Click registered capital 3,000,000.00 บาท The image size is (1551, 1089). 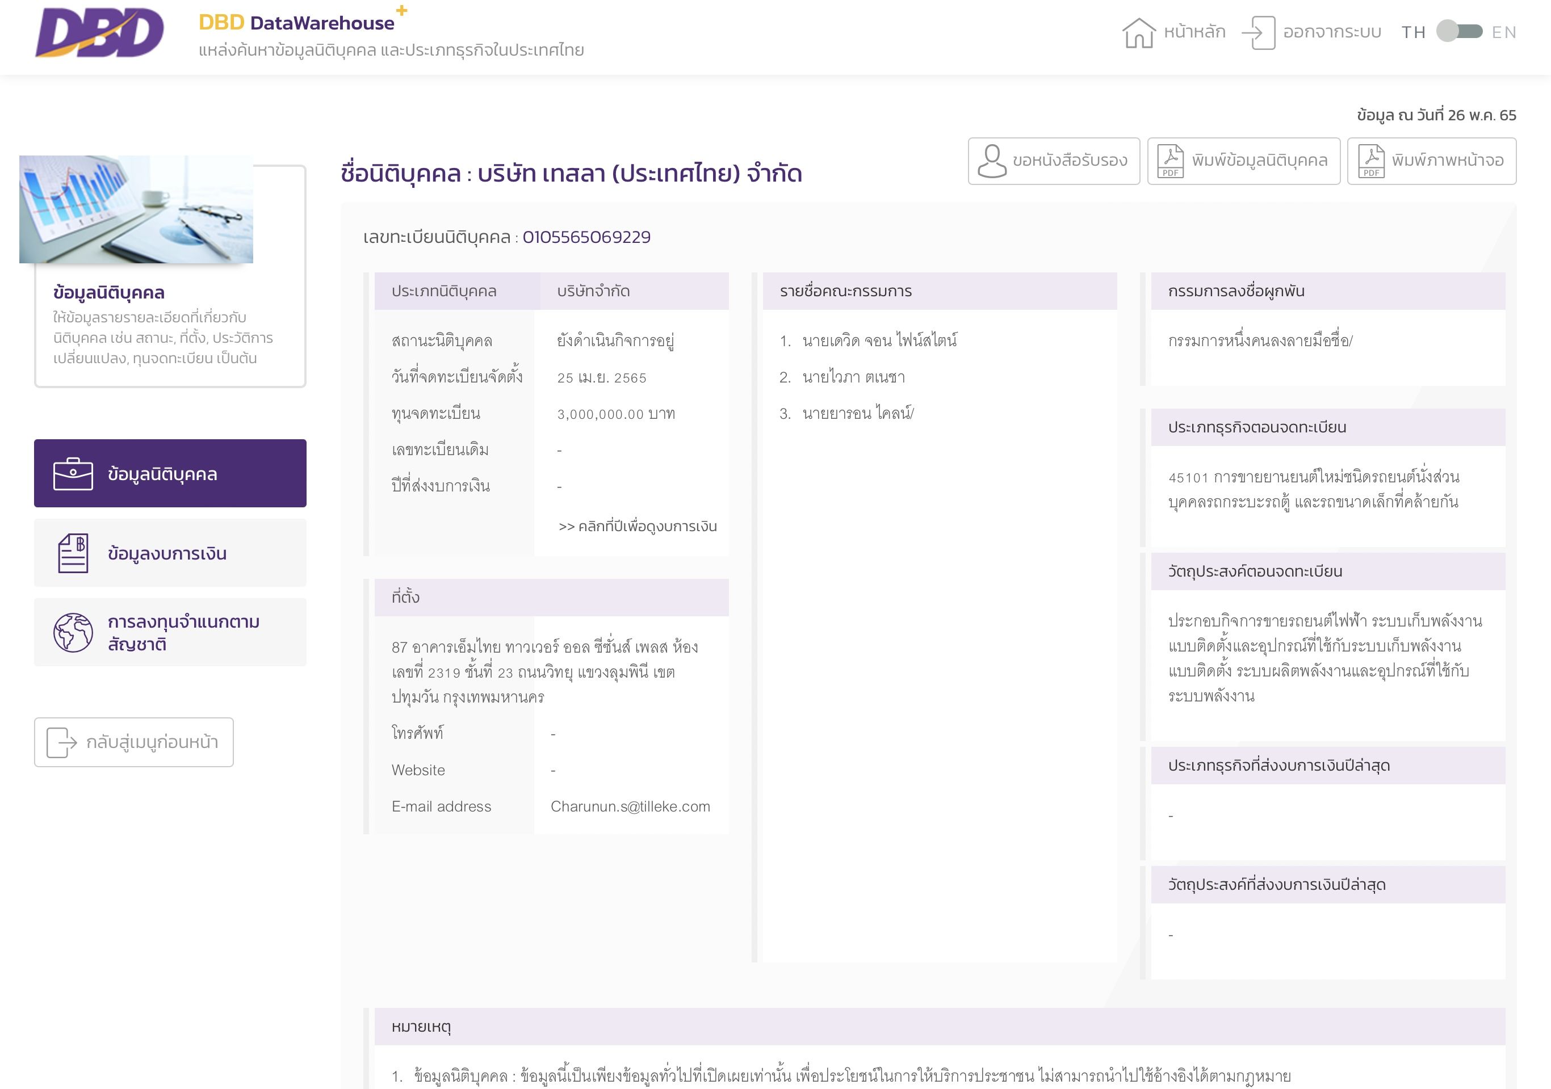(616, 414)
